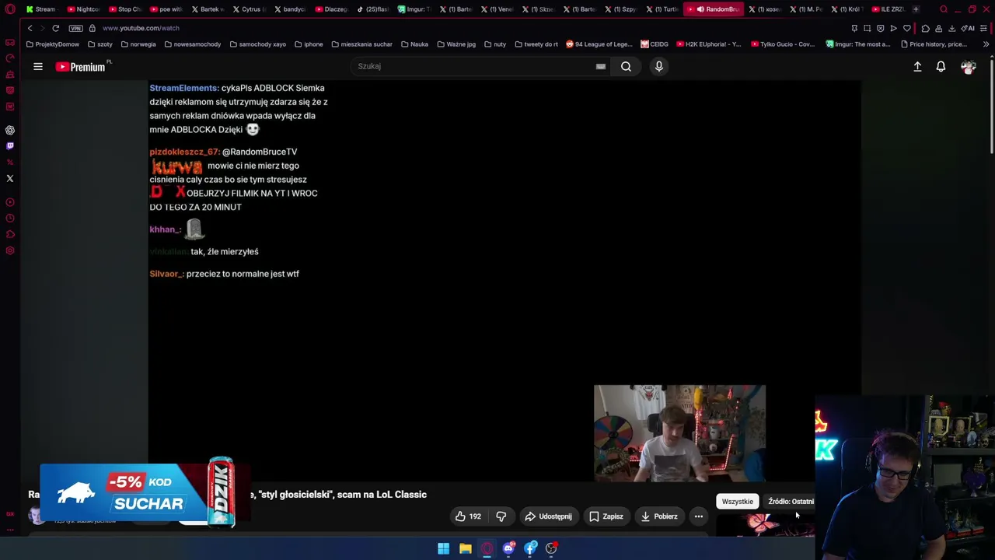
Task: Open more actions three-dot menu
Action: (699, 516)
